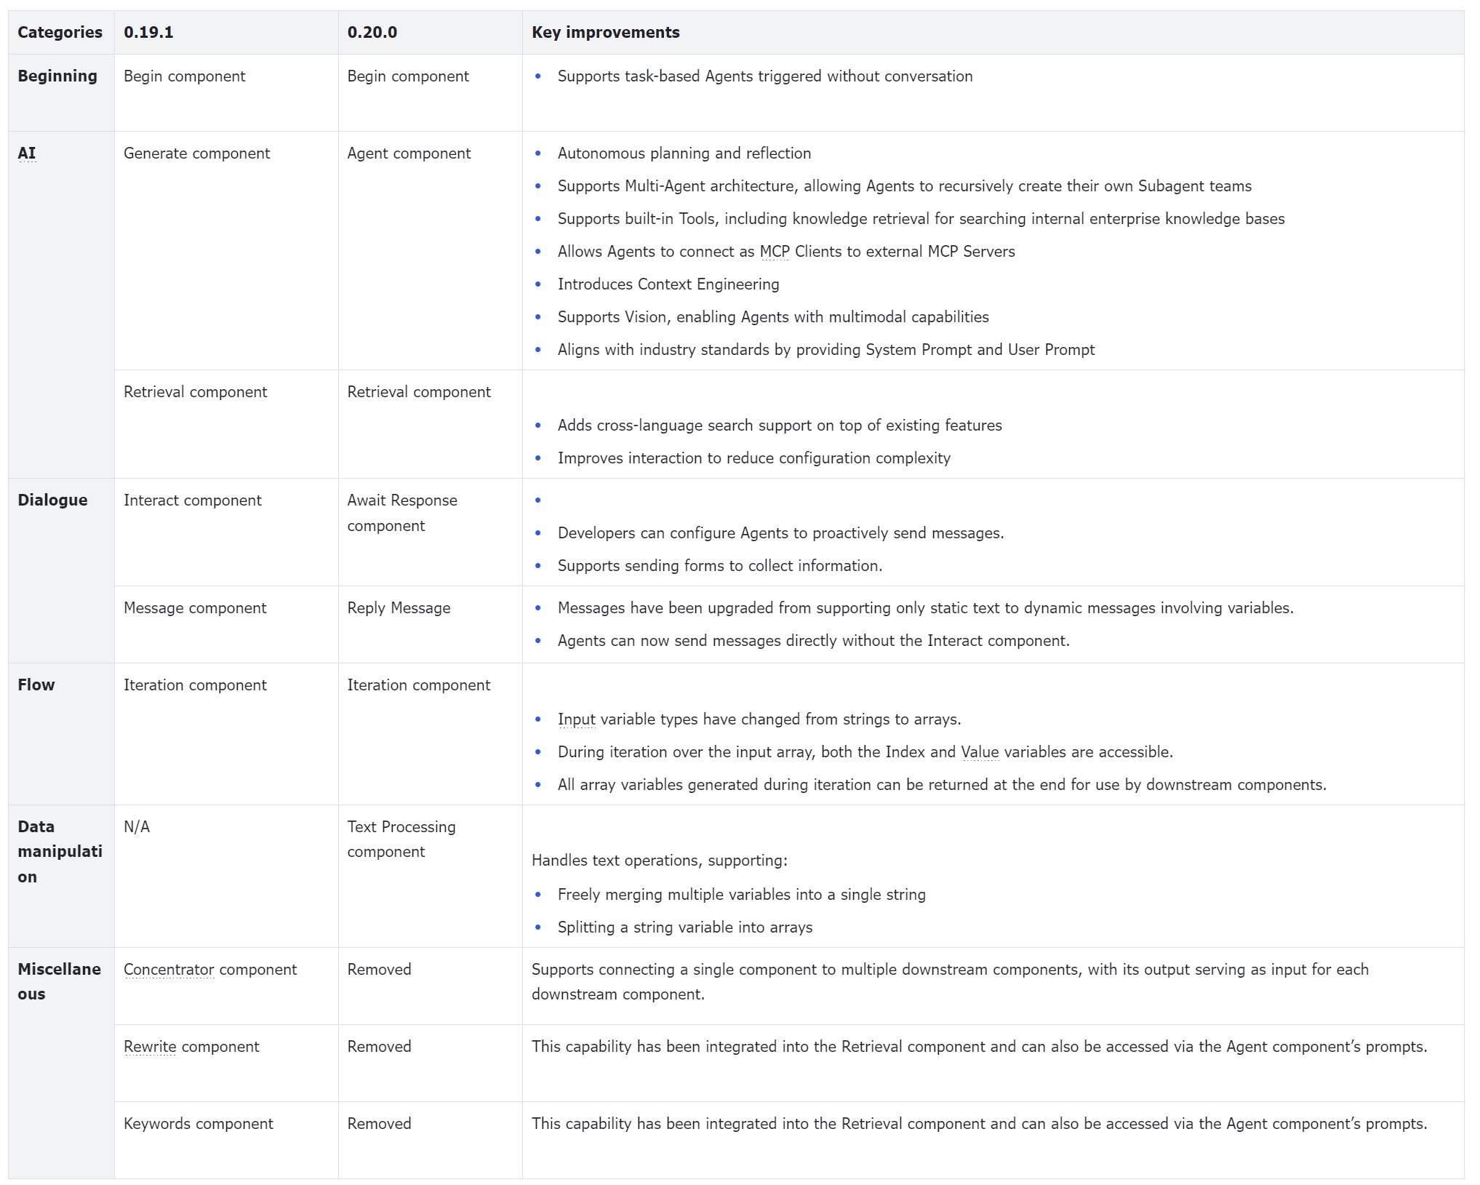This screenshot has width=1480, height=1185.
Task: Click the underlined "Concentrator" word
Action: click(169, 970)
